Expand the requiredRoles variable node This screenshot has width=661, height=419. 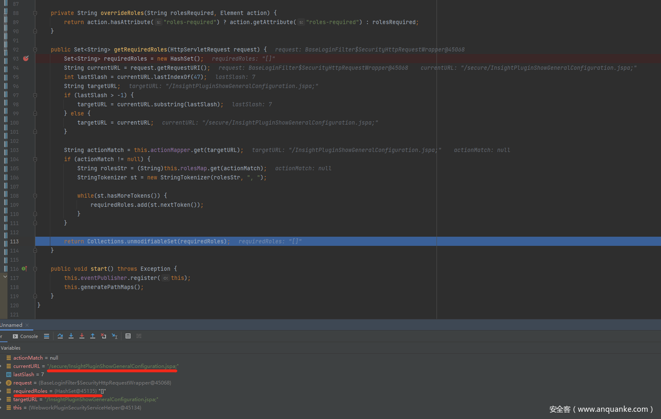tap(1, 391)
